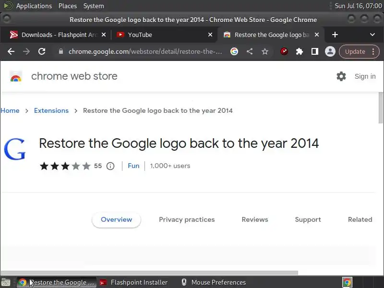
Task: Select Restore the Google taskbar window
Action: [x=57, y=283]
